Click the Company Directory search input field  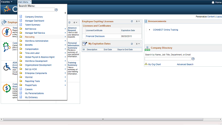click(168, 59)
